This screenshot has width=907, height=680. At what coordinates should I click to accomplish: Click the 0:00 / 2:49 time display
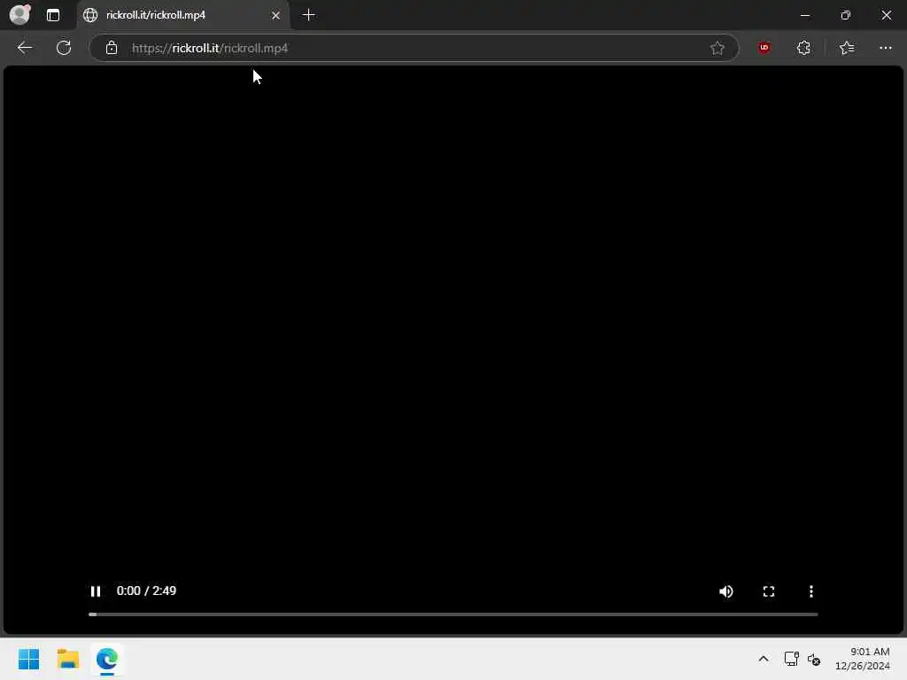click(x=146, y=591)
